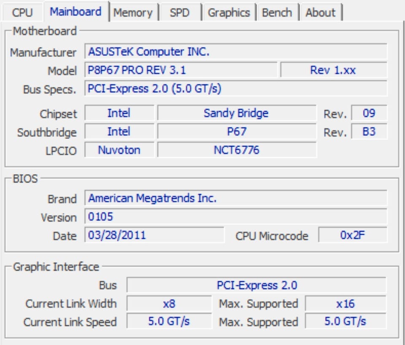Open the SPD tab
Screen dimensions: 405x345
click(x=180, y=12)
